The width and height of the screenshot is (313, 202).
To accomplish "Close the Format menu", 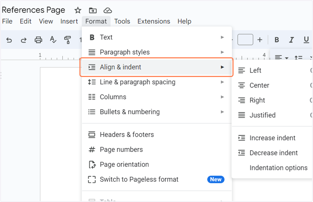I will (96, 21).
